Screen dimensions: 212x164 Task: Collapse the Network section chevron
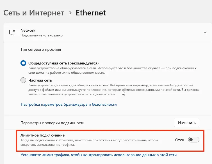pyautogui.click(x=205, y=33)
